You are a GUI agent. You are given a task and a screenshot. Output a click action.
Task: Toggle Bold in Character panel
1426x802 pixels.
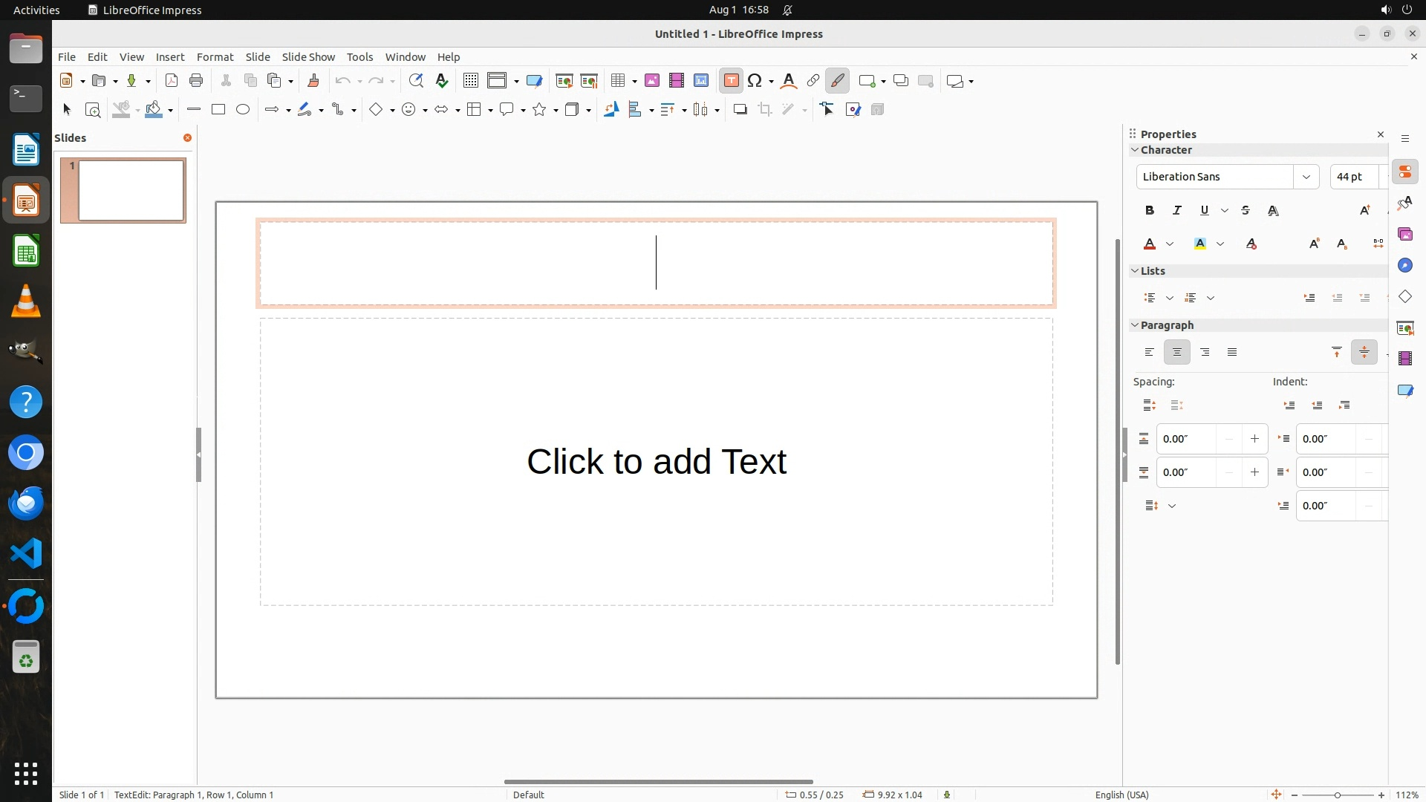click(x=1150, y=211)
